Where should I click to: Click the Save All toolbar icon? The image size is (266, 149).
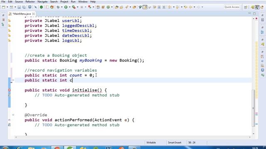(x=24, y=7)
